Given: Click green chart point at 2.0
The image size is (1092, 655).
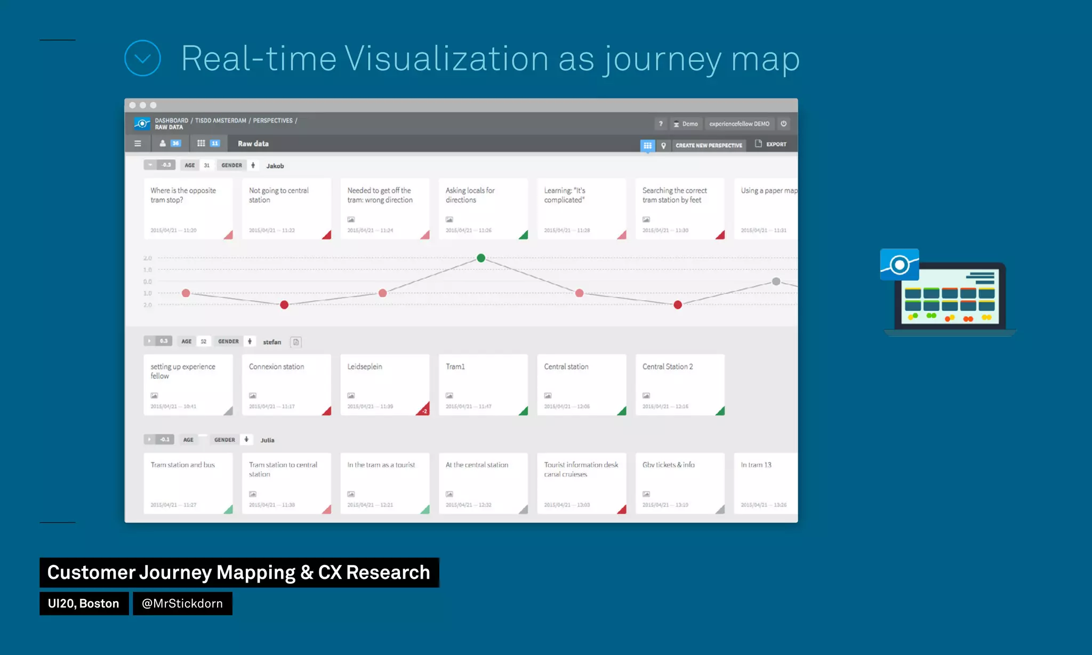Looking at the screenshot, I should pyautogui.click(x=481, y=258).
